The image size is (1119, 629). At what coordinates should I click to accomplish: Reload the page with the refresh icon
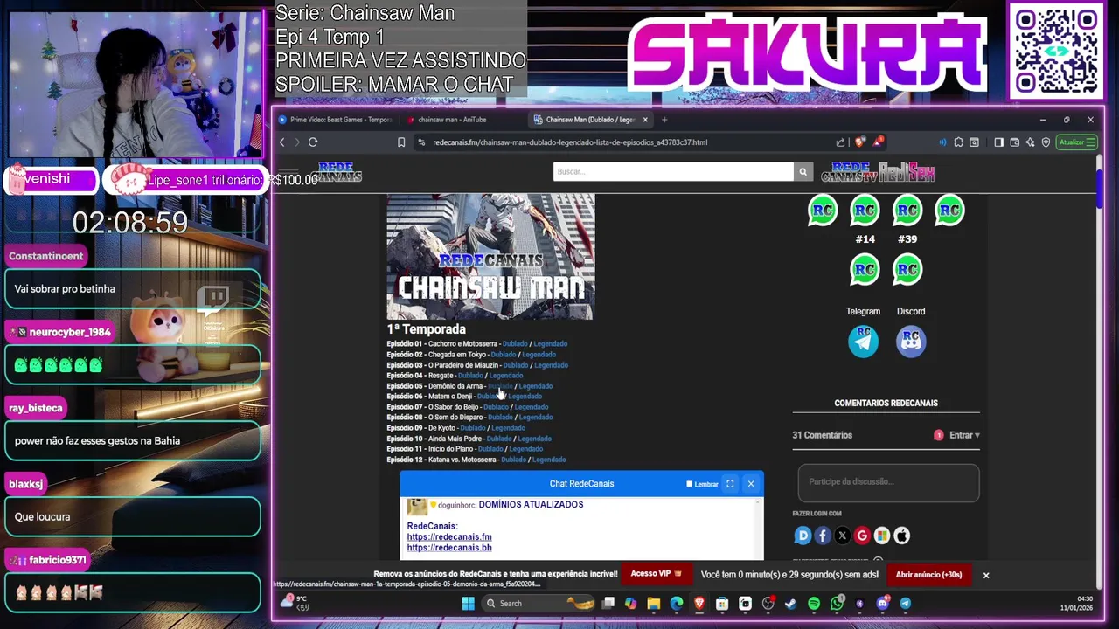tap(312, 142)
